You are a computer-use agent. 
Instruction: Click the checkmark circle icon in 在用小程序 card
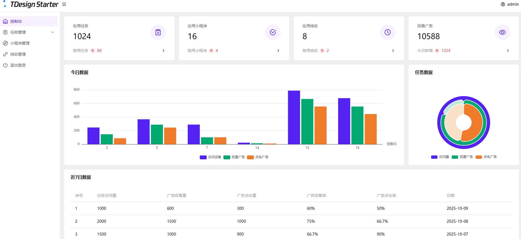273,32
